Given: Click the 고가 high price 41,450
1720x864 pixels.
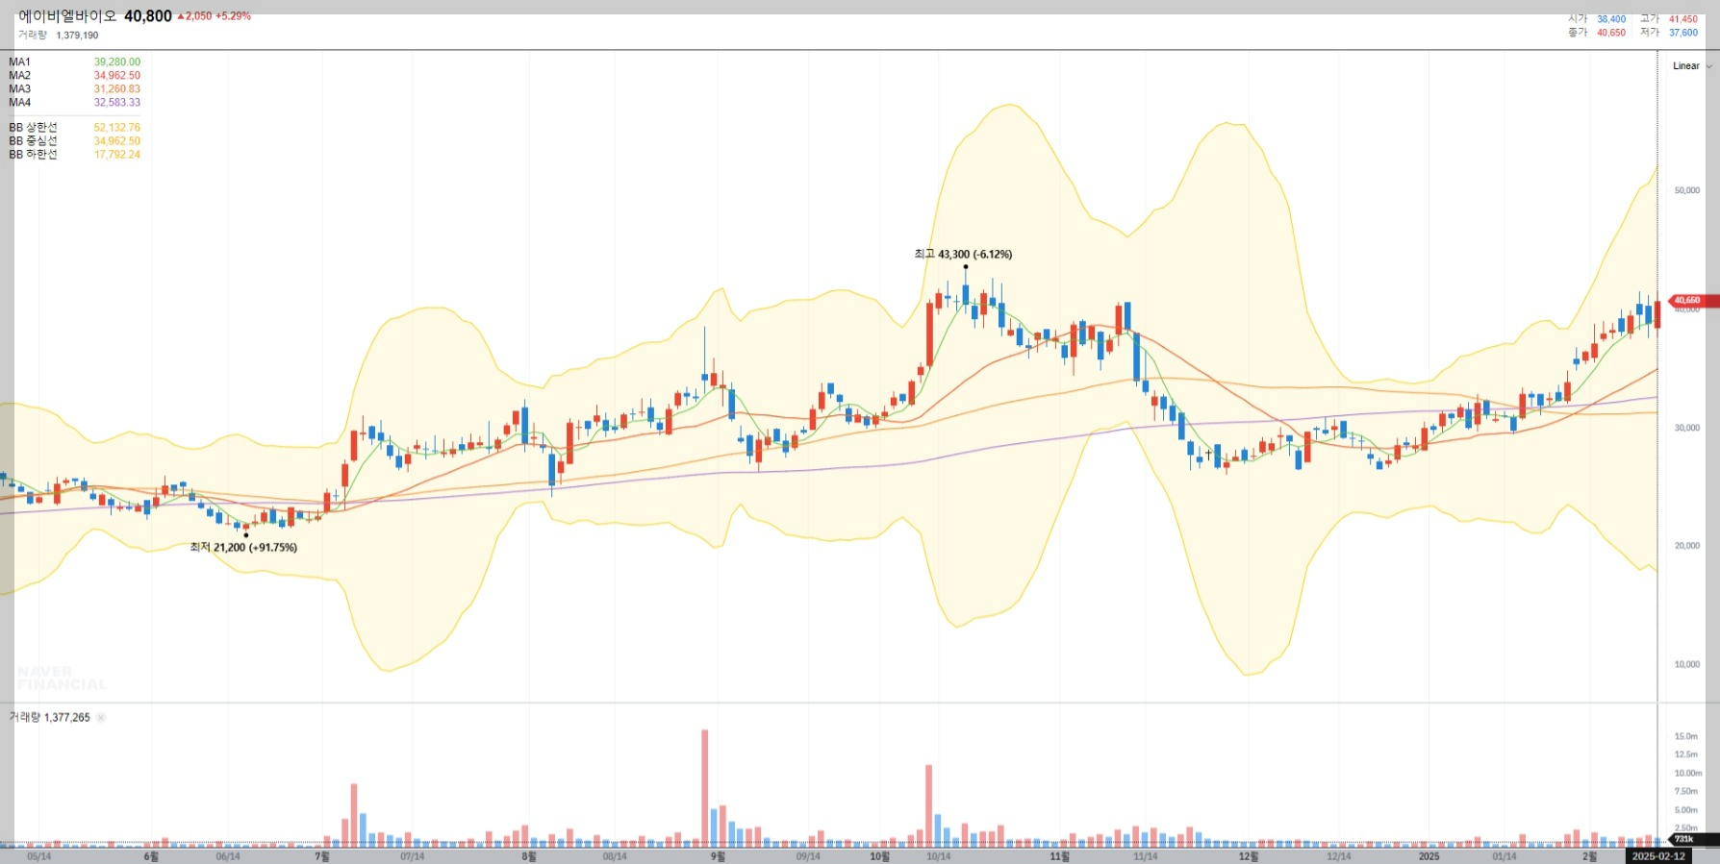Looking at the screenshot, I should (1683, 19).
